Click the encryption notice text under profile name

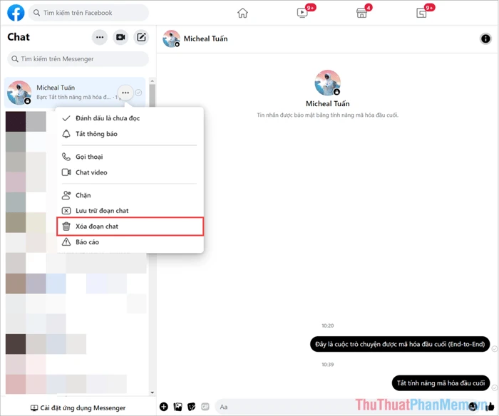click(327, 115)
